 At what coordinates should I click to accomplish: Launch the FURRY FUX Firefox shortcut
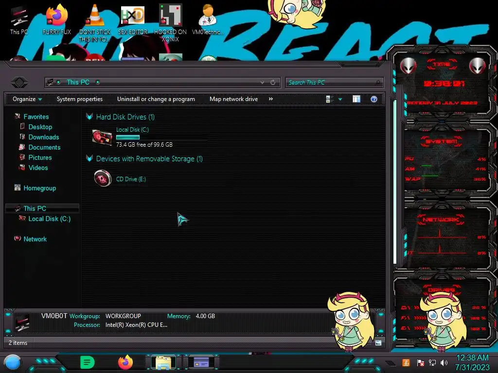click(x=56, y=19)
